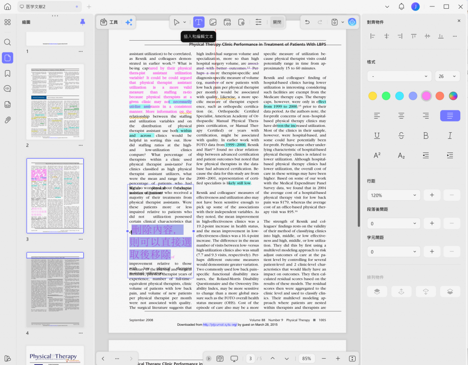Expand selection tool options arrow
This screenshot has height=365, width=468.
[x=185, y=22]
